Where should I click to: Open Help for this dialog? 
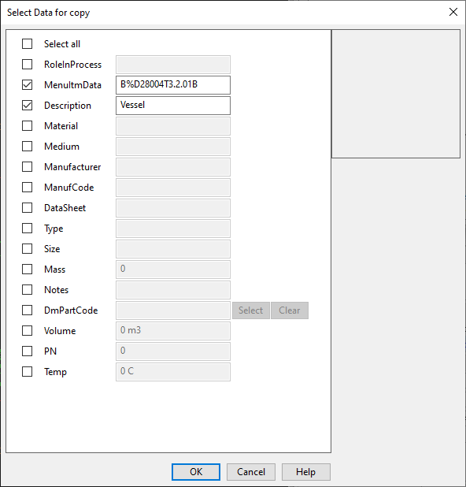coord(306,472)
